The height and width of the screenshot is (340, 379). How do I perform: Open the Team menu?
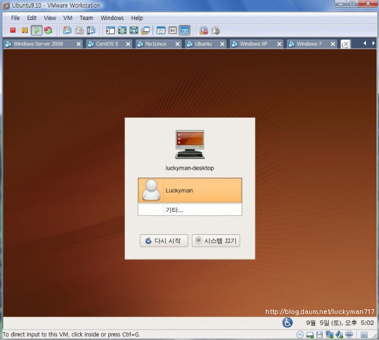[86, 18]
